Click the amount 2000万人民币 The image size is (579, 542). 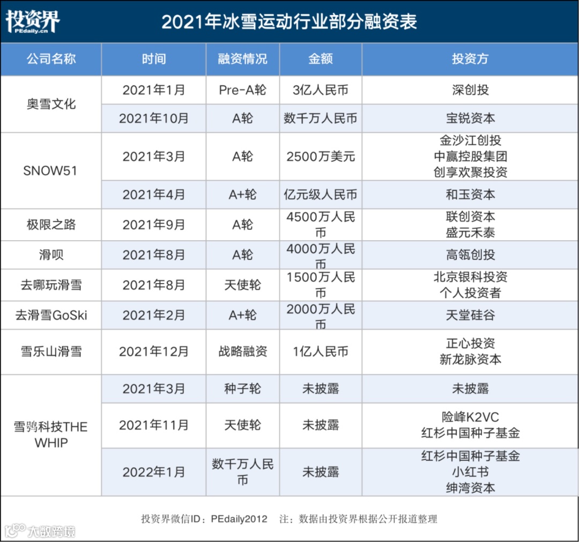click(x=321, y=317)
